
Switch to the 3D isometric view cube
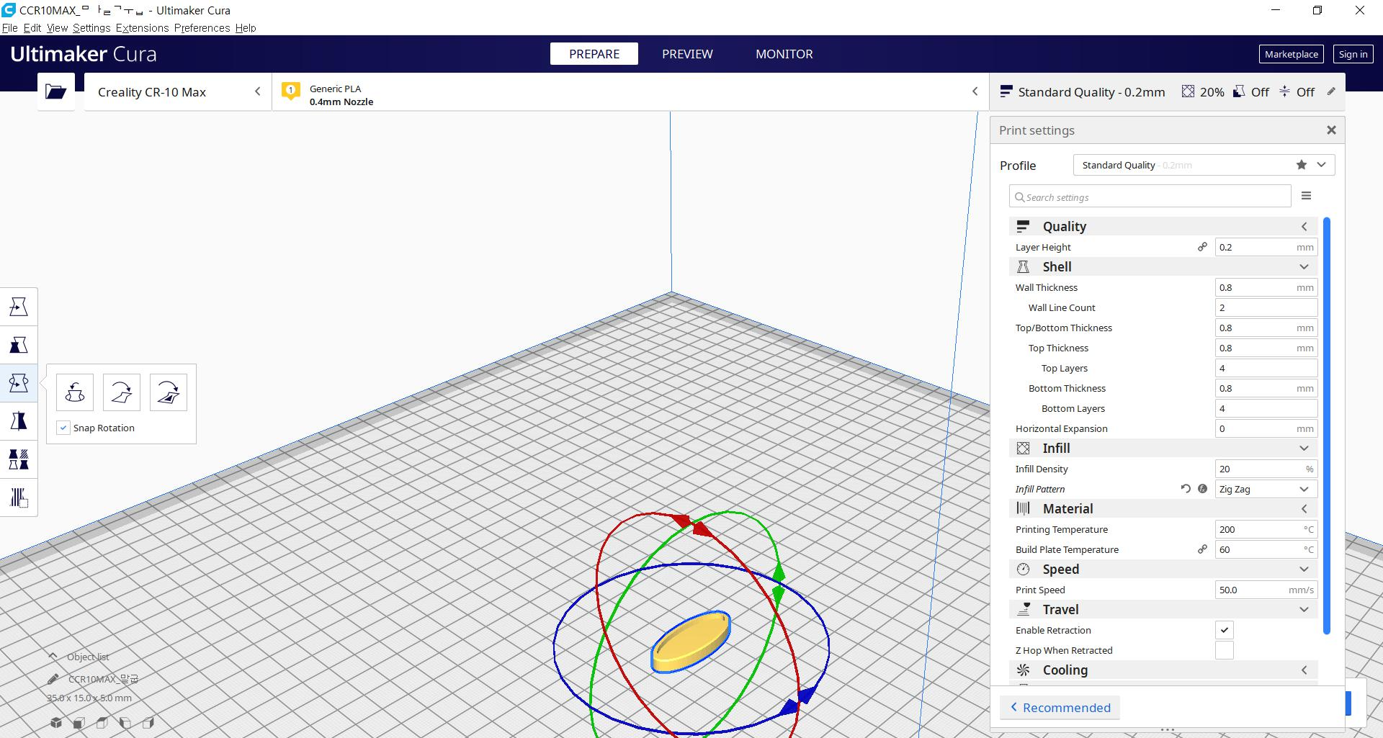[56, 723]
